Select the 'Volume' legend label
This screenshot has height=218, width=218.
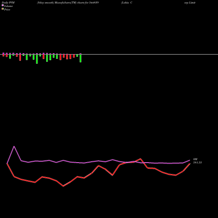[x=8, y=6]
